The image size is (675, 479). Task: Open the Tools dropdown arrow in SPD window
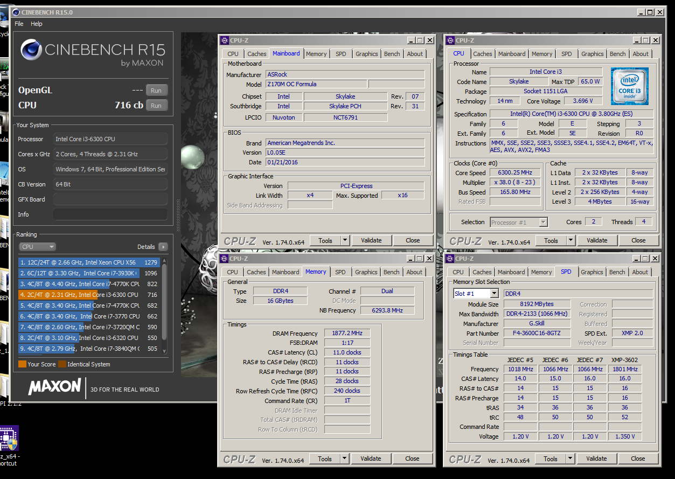click(x=570, y=459)
